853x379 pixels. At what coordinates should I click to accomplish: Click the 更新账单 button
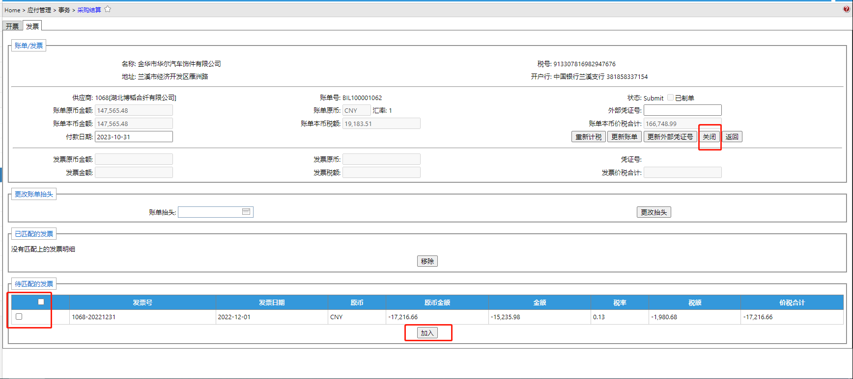(x=624, y=137)
